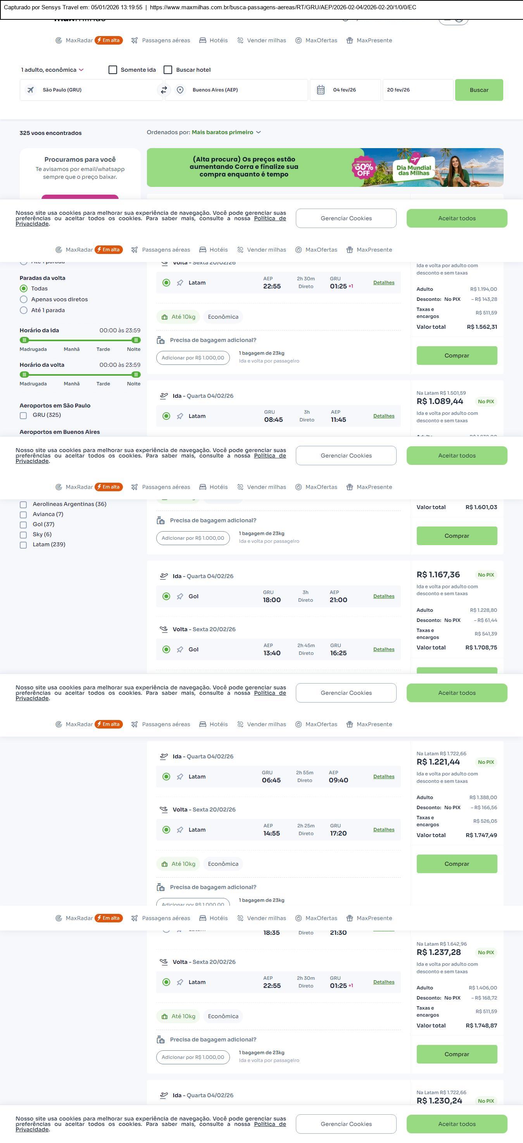Swap origin and destination airports
The width and height of the screenshot is (523, 1143).
[x=164, y=90]
